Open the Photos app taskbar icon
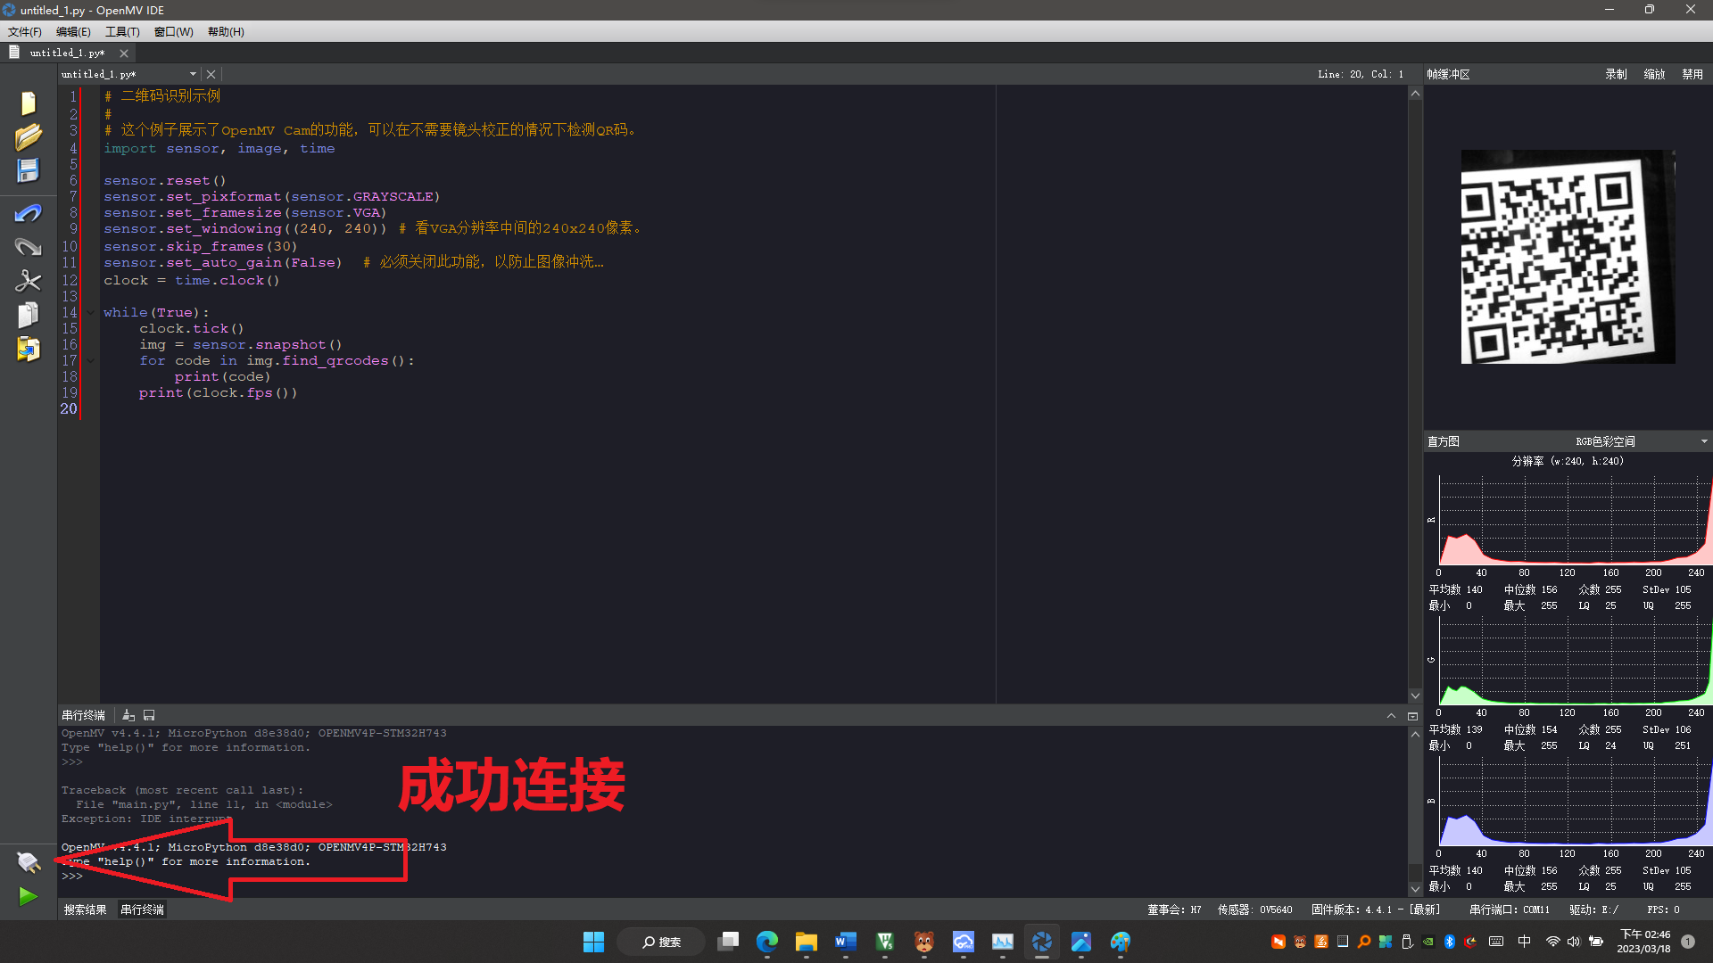Image resolution: width=1713 pixels, height=963 pixels. point(1081,942)
